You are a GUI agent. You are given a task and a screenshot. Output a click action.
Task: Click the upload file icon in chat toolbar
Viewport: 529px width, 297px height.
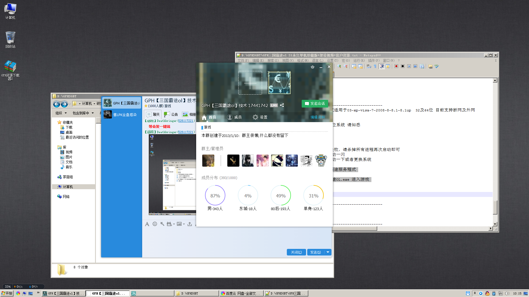pyautogui.click(x=190, y=224)
